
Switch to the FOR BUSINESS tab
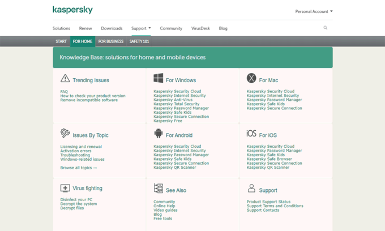pos(111,41)
